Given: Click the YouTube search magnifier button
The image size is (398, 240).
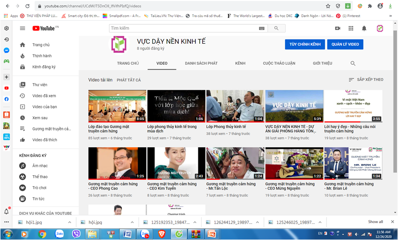Looking at the screenshot, I should [276, 28].
